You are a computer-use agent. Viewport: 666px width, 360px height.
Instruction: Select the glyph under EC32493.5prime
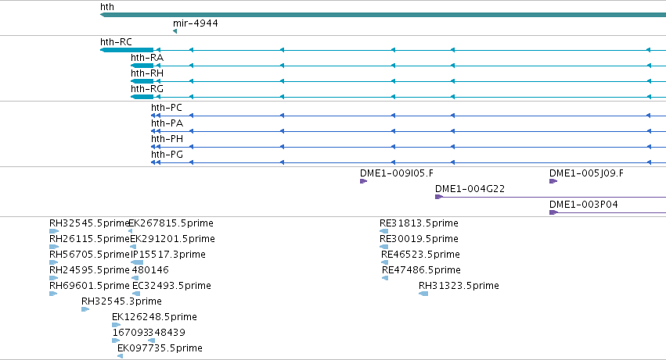coord(136,294)
